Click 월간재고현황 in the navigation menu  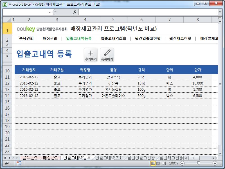tap(180, 39)
